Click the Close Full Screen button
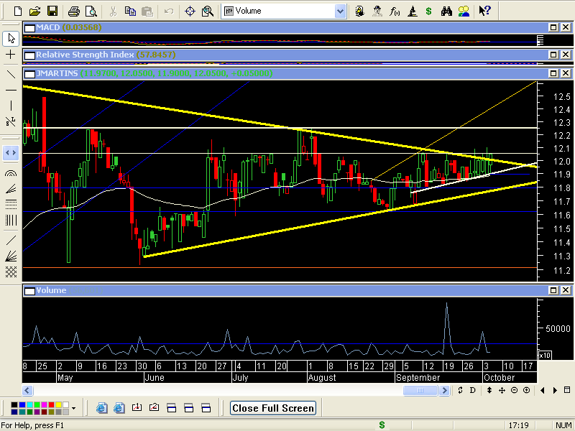 click(x=273, y=408)
